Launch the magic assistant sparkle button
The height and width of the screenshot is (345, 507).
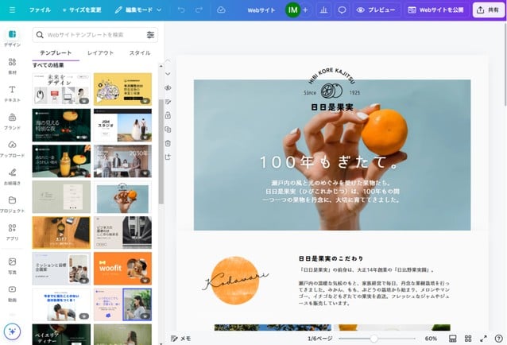pos(12,331)
